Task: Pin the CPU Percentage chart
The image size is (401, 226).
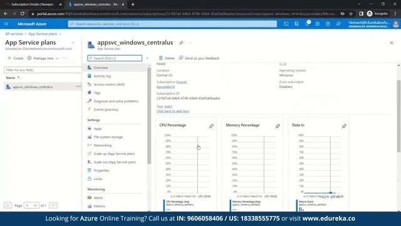Action: [211, 126]
